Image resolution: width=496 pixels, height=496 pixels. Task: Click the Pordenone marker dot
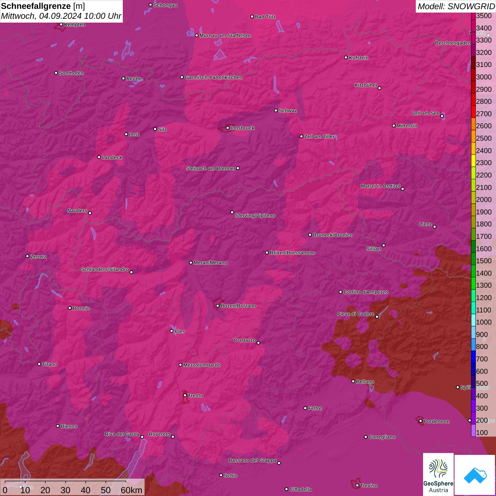421,421
